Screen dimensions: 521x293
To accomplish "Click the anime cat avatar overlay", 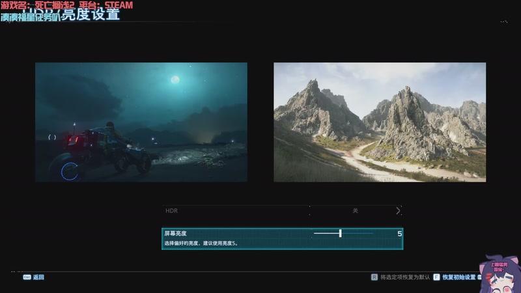I will click(x=500, y=274).
